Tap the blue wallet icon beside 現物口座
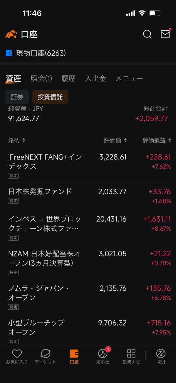This screenshot has width=176, height=383. coord(9,53)
